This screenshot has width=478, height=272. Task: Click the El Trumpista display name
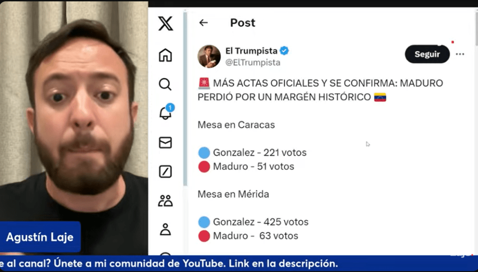251,50
